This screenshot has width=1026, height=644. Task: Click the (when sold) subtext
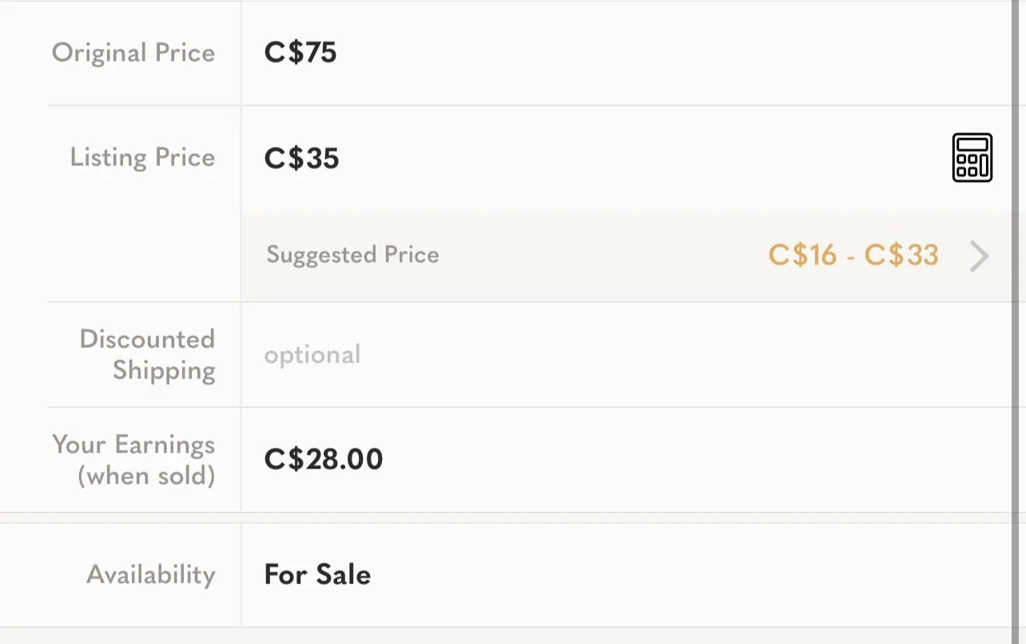tap(146, 476)
